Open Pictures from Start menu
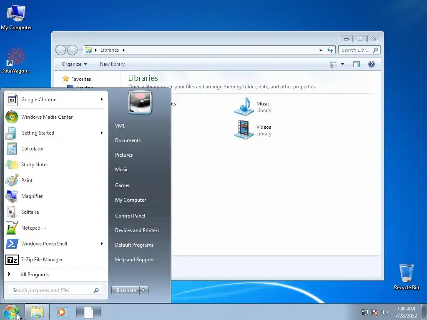Viewport: 427px width, 320px height. click(x=124, y=155)
